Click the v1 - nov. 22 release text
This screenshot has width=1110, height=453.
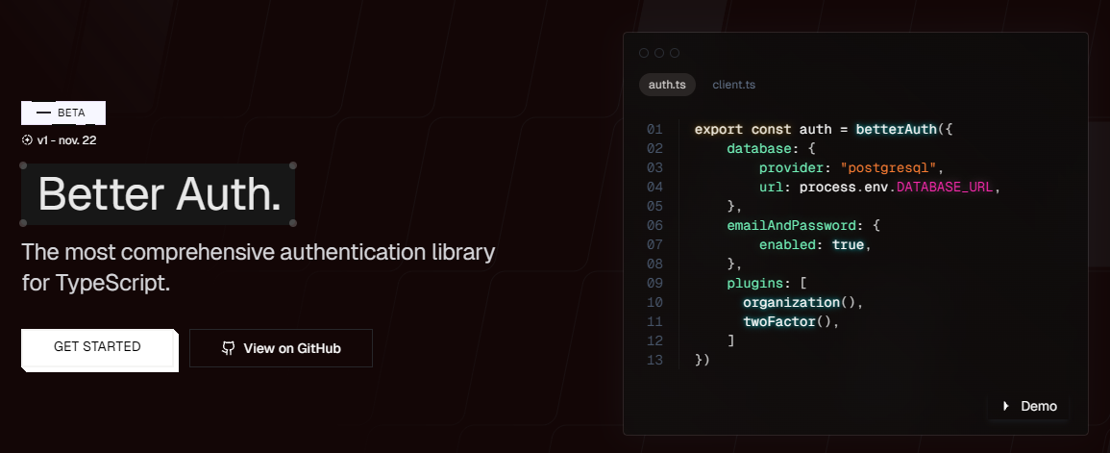coord(66,140)
